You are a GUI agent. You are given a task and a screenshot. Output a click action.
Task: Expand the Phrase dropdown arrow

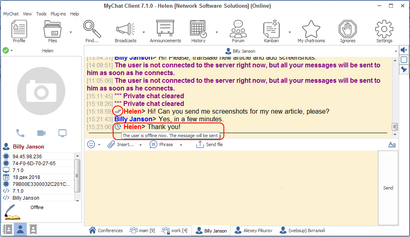[x=181, y=145]
